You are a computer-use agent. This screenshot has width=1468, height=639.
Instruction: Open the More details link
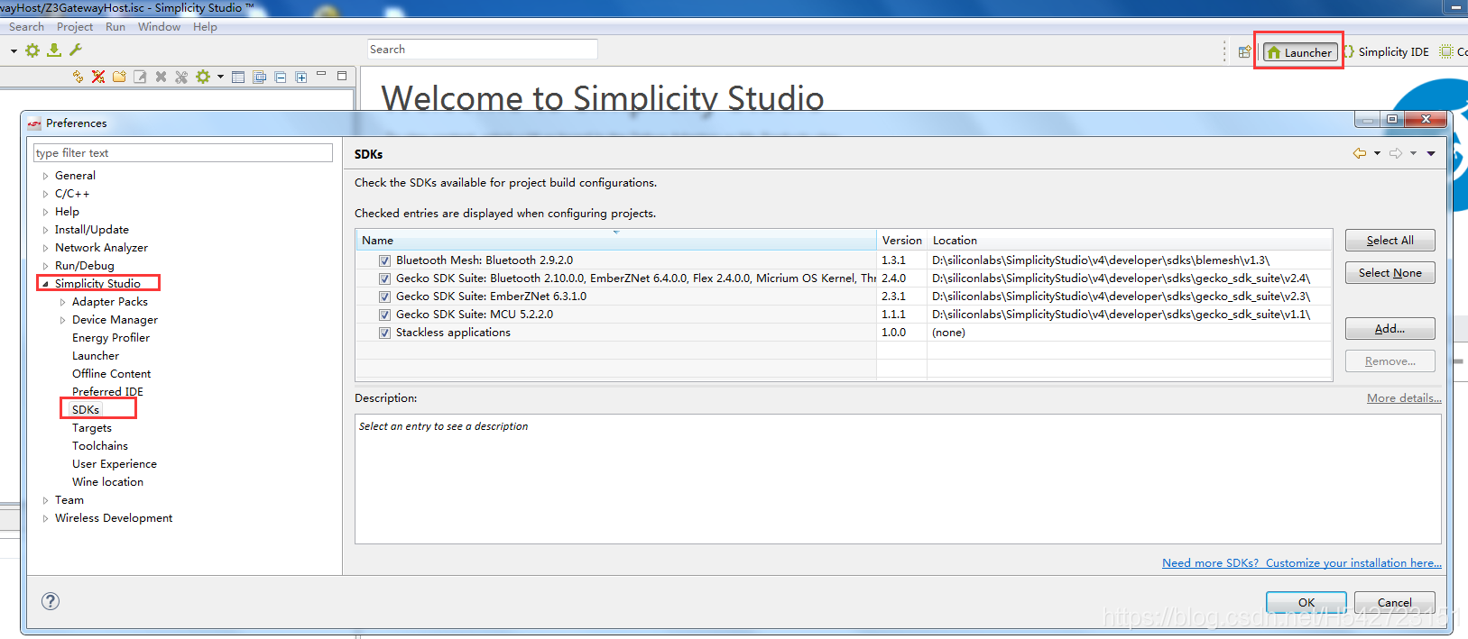[x=1404, y=398]
